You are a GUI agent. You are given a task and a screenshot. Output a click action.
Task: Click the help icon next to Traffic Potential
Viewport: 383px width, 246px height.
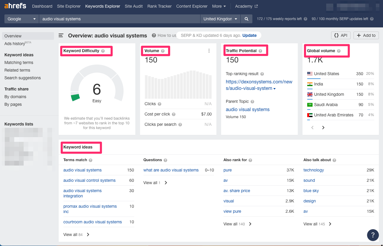(x=260, y=51)
